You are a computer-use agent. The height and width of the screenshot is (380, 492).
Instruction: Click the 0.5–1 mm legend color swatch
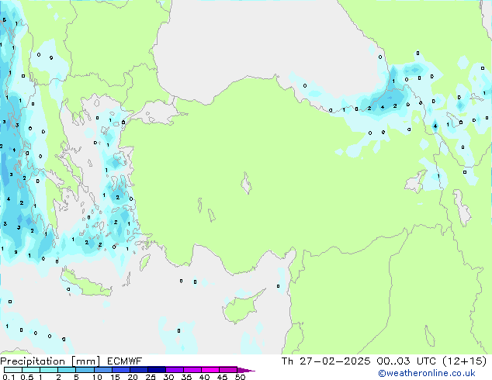click(x=31, y=370)
